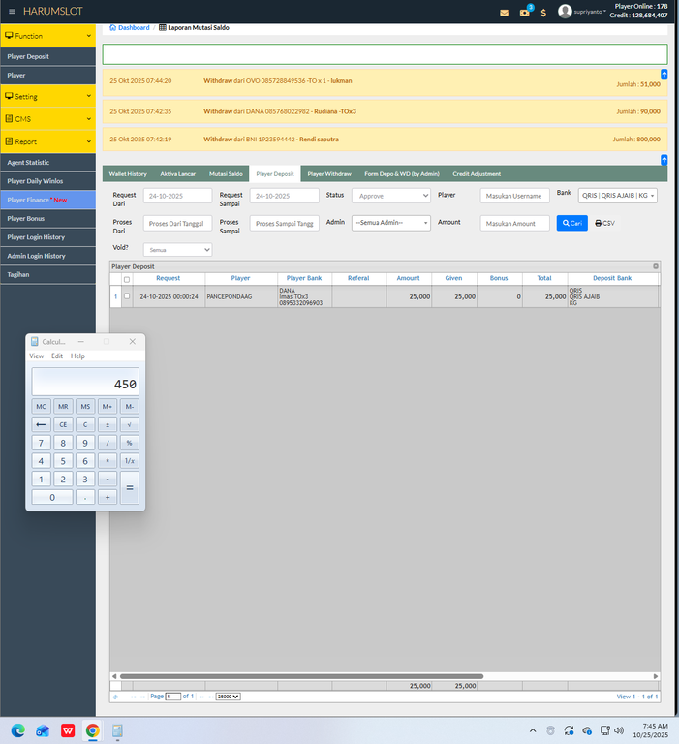Switch to Chrome in the taskbar
The image size is (679, 744).
(93, 730)
